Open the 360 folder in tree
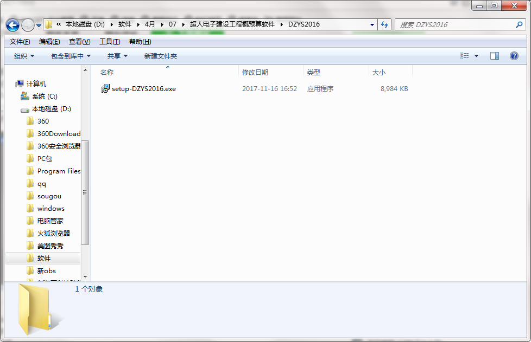Screen dimensions: 531x342 (43, 121)
